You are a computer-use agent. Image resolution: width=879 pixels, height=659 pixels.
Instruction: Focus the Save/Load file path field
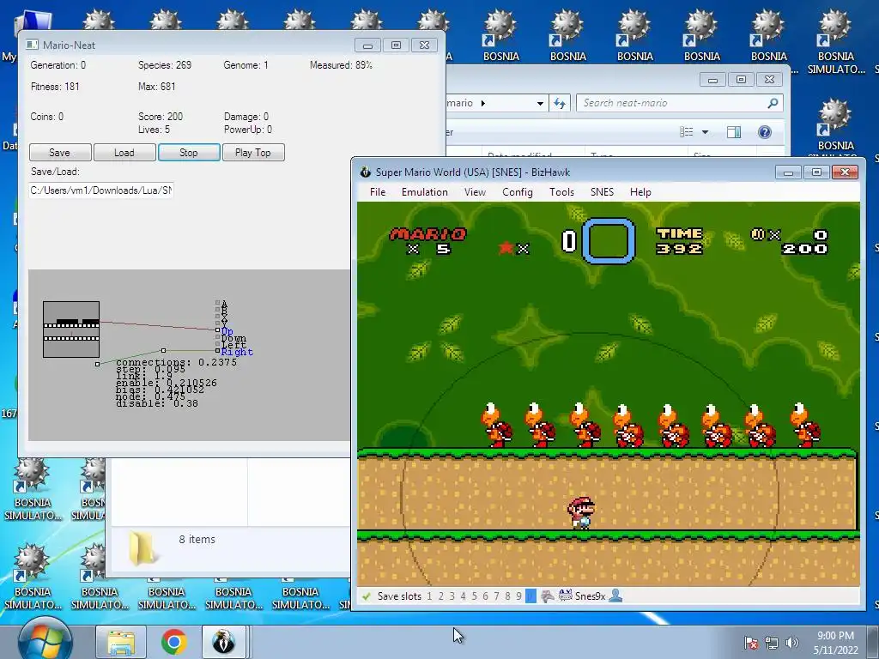click(101, 190)
